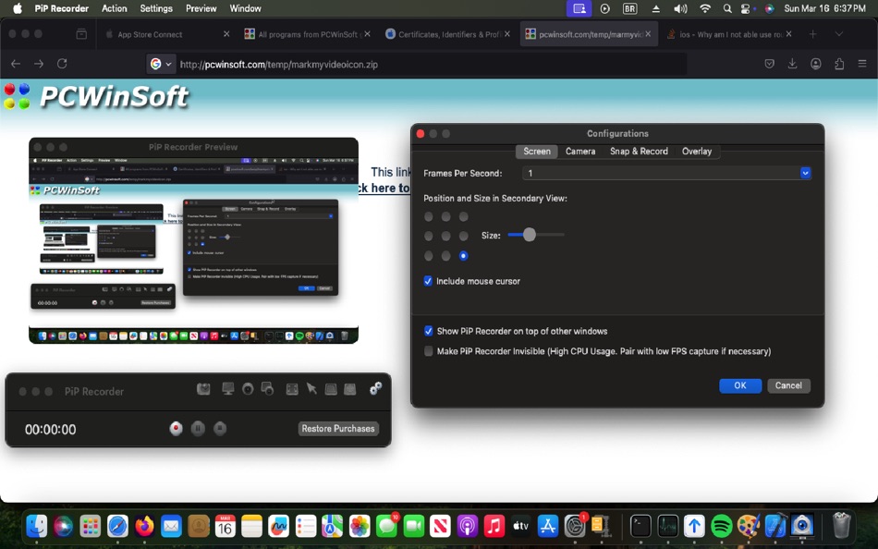Go back in the browser
878x549 pixels.
16,64
